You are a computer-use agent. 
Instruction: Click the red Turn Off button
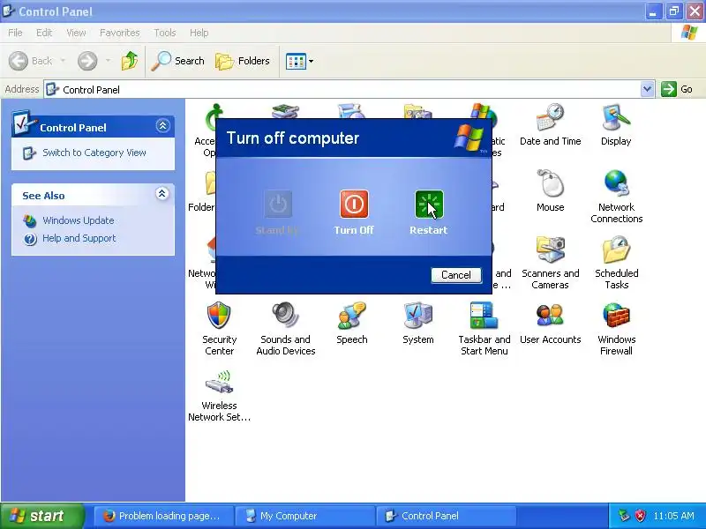tap(354, 204)
